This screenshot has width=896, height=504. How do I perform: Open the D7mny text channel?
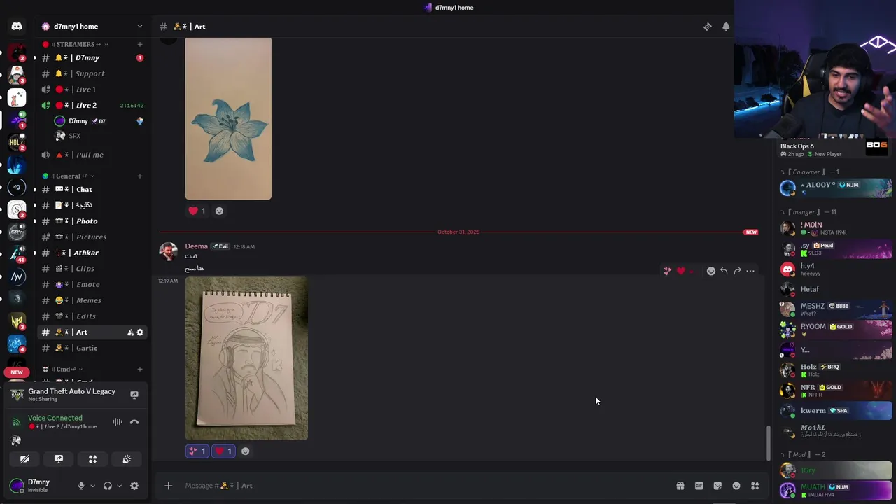point(92,57)
